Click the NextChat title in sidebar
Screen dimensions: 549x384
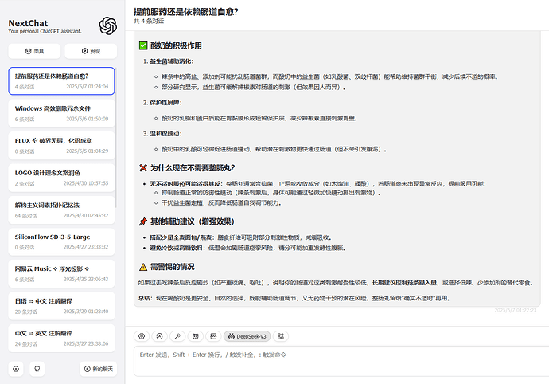coord(28,23)
